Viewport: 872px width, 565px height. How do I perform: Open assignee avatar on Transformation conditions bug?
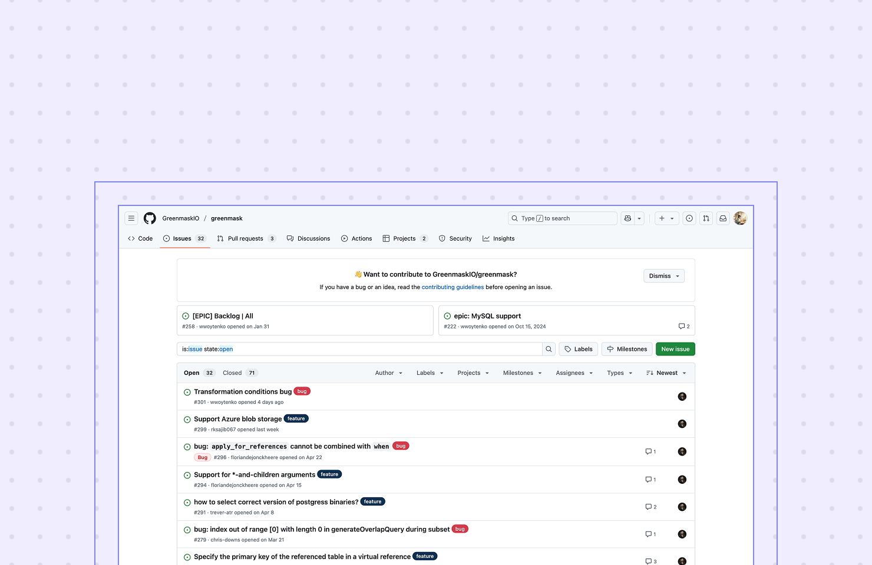coord(682,397)
